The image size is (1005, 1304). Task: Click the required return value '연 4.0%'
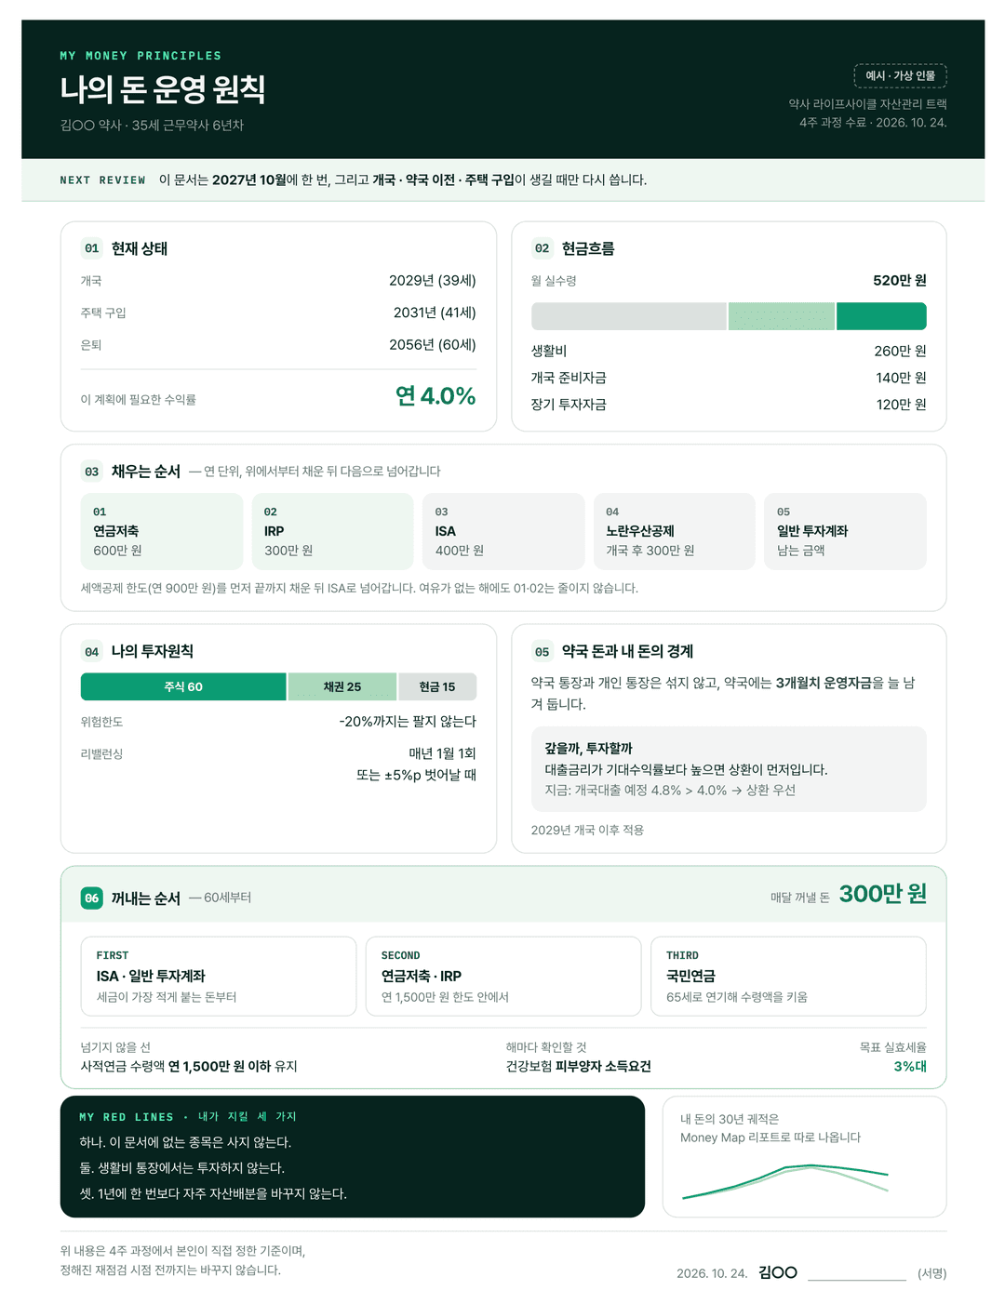tap(435, 396)
